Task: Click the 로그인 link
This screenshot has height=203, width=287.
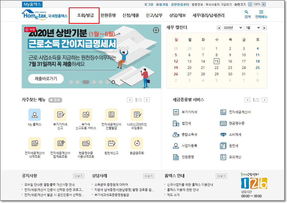Action: tap(149, 5)
